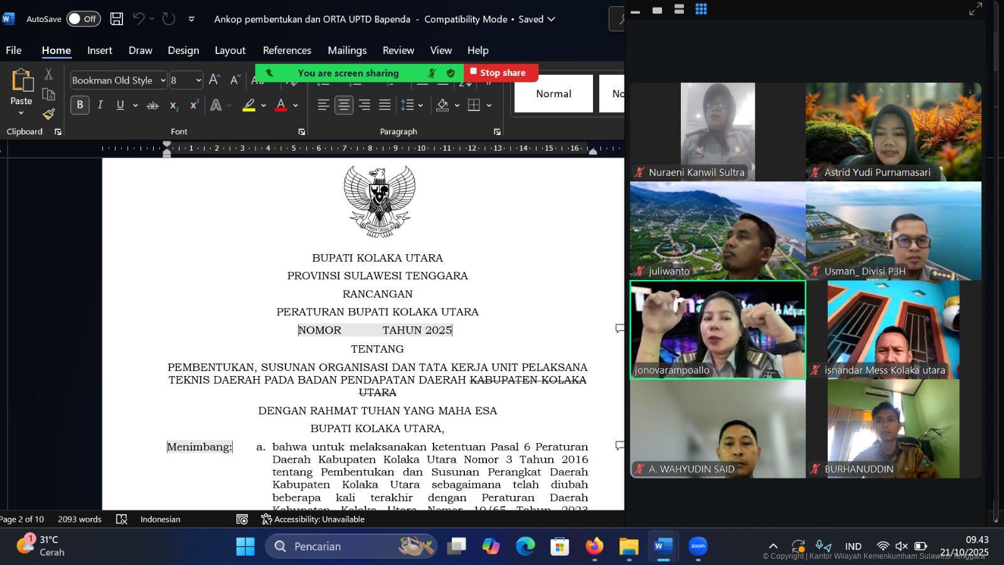1004x565 pixels.
Task: Open the References ribbon tab
Action: 287,50
